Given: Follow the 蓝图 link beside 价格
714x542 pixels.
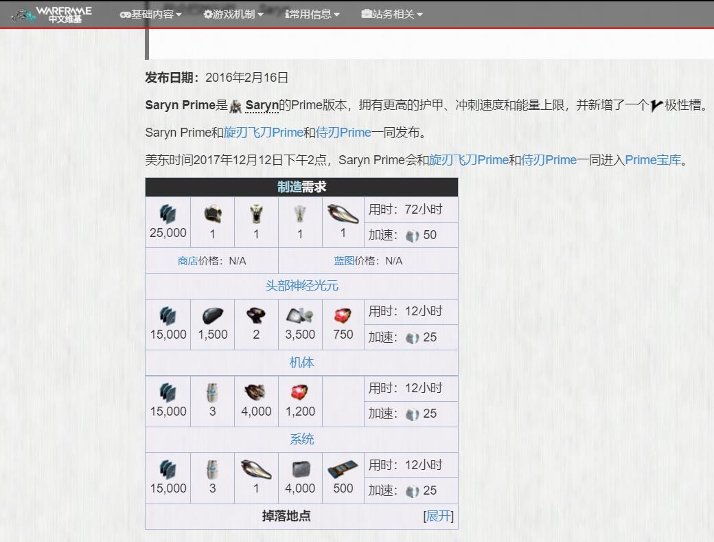Looking at the screenshot, I should click(344, 261).
